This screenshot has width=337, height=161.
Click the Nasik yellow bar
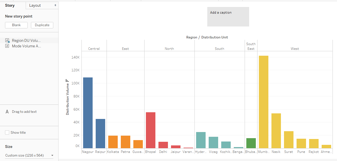coord(276,131)
